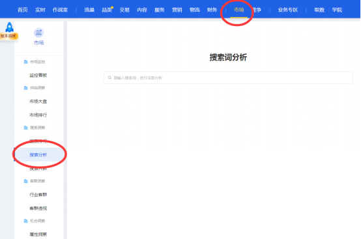Select the 市场 tab in top bar
Screen dimensions: 361x239
(x=238, y=10)
